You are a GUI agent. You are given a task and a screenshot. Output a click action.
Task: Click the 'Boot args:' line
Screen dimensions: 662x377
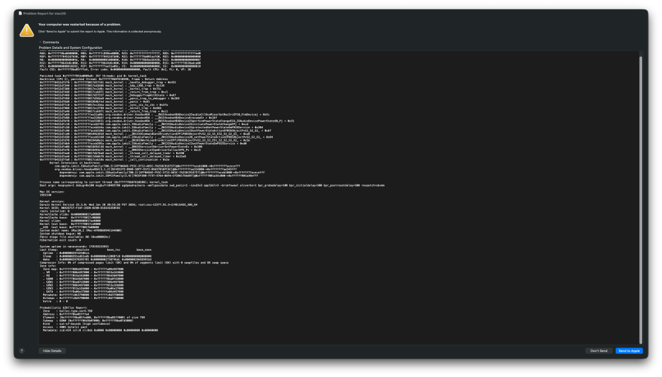(x=212, y=185)
